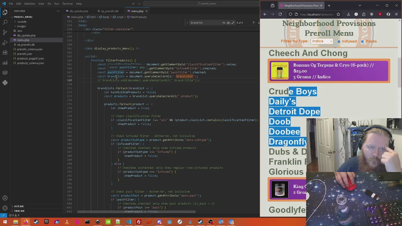The image size is (402, 226).
Task: Open VLC from the taskbar
Action: (x=67, y=222)
